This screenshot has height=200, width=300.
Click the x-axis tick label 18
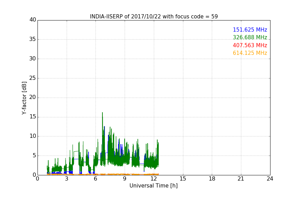pyautogui.click(x=212, y=179)
